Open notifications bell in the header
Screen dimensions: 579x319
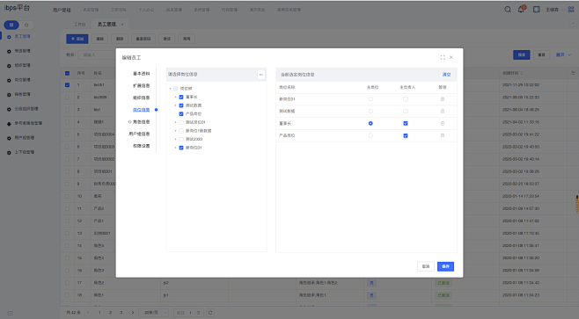(521, 10)
